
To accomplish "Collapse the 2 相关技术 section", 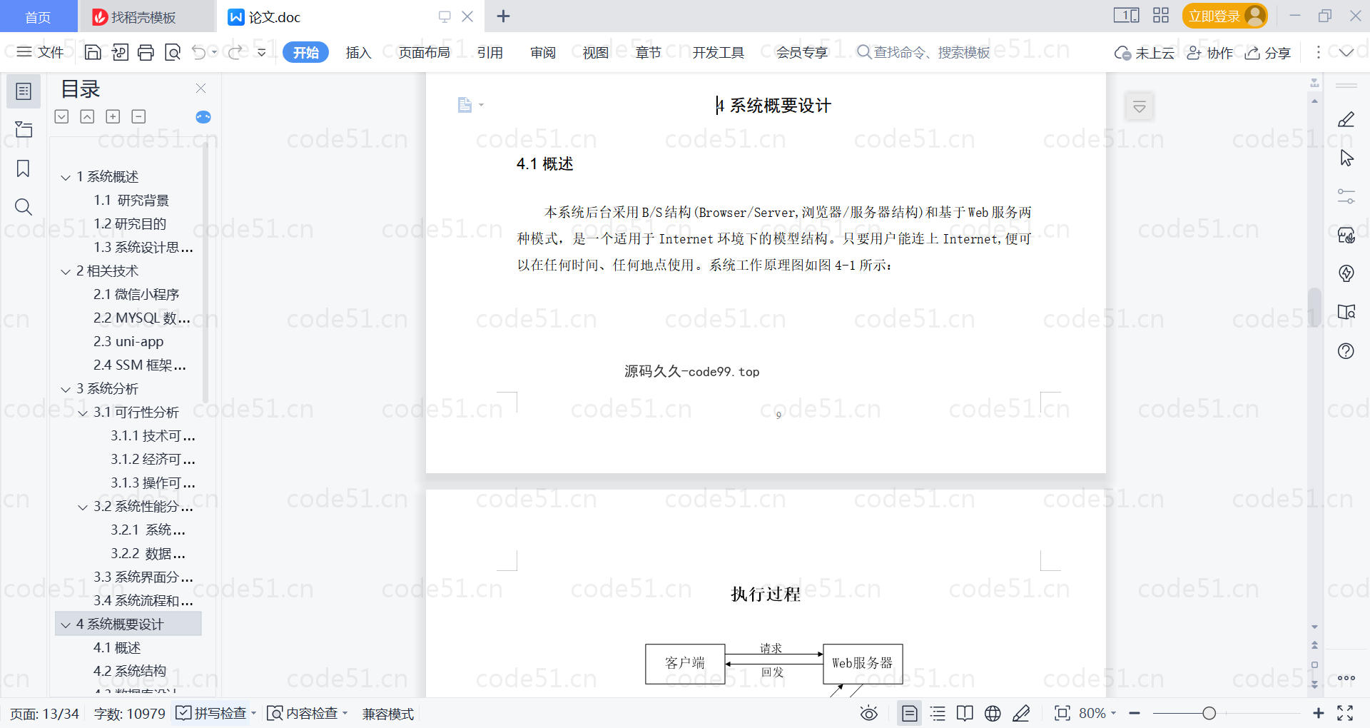I will [x=66, y=272].
